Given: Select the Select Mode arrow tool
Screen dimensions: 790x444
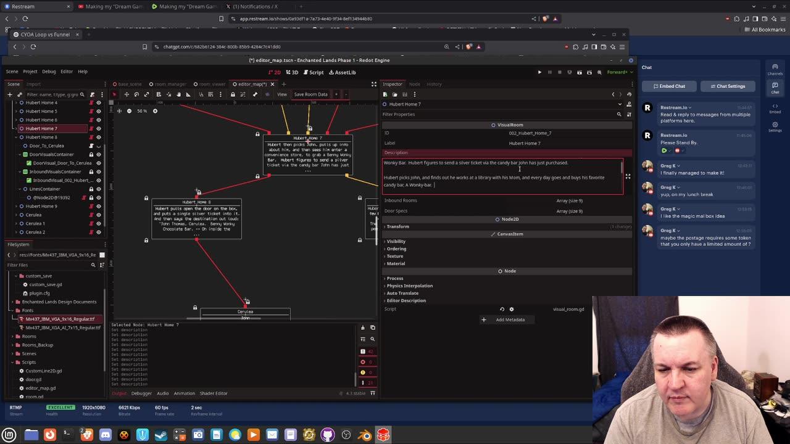Looking at the screenshot, I should click(x=114, y=94).
